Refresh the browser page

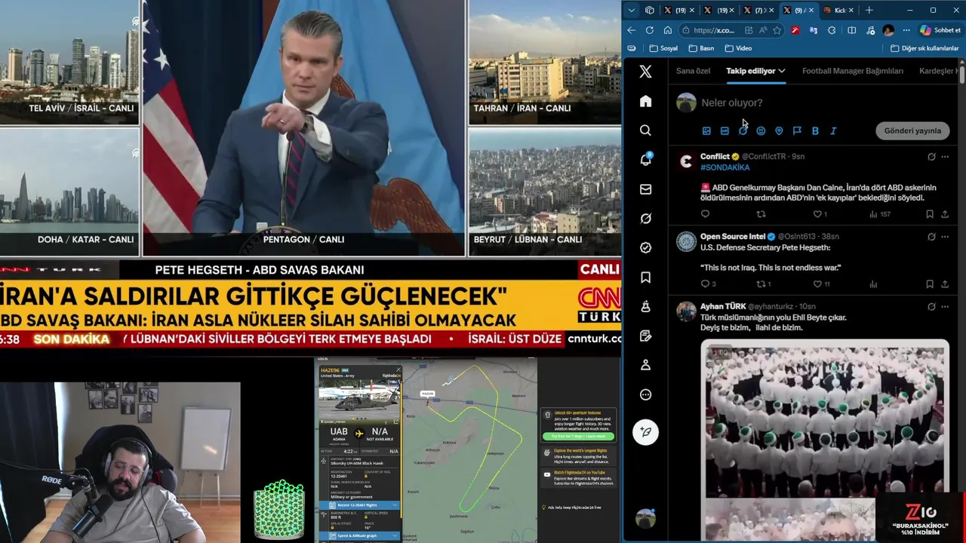coord(650,30)
